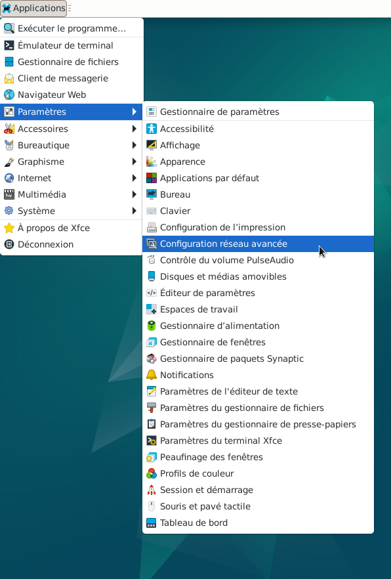Screen dimensions: 391x579
Task: Expand the Accessoires submenu arrow
Action: point(134,129)
